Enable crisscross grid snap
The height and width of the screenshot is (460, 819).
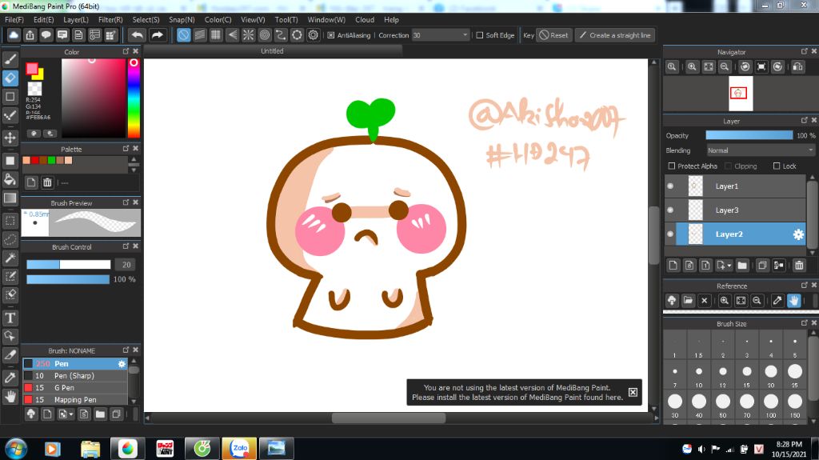pos(216,35)
